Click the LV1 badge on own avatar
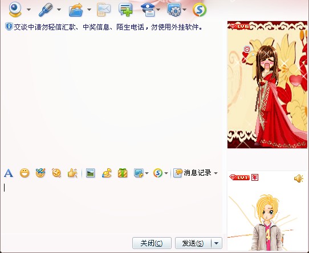Screen dimensions: 309x253 (239, 177)
